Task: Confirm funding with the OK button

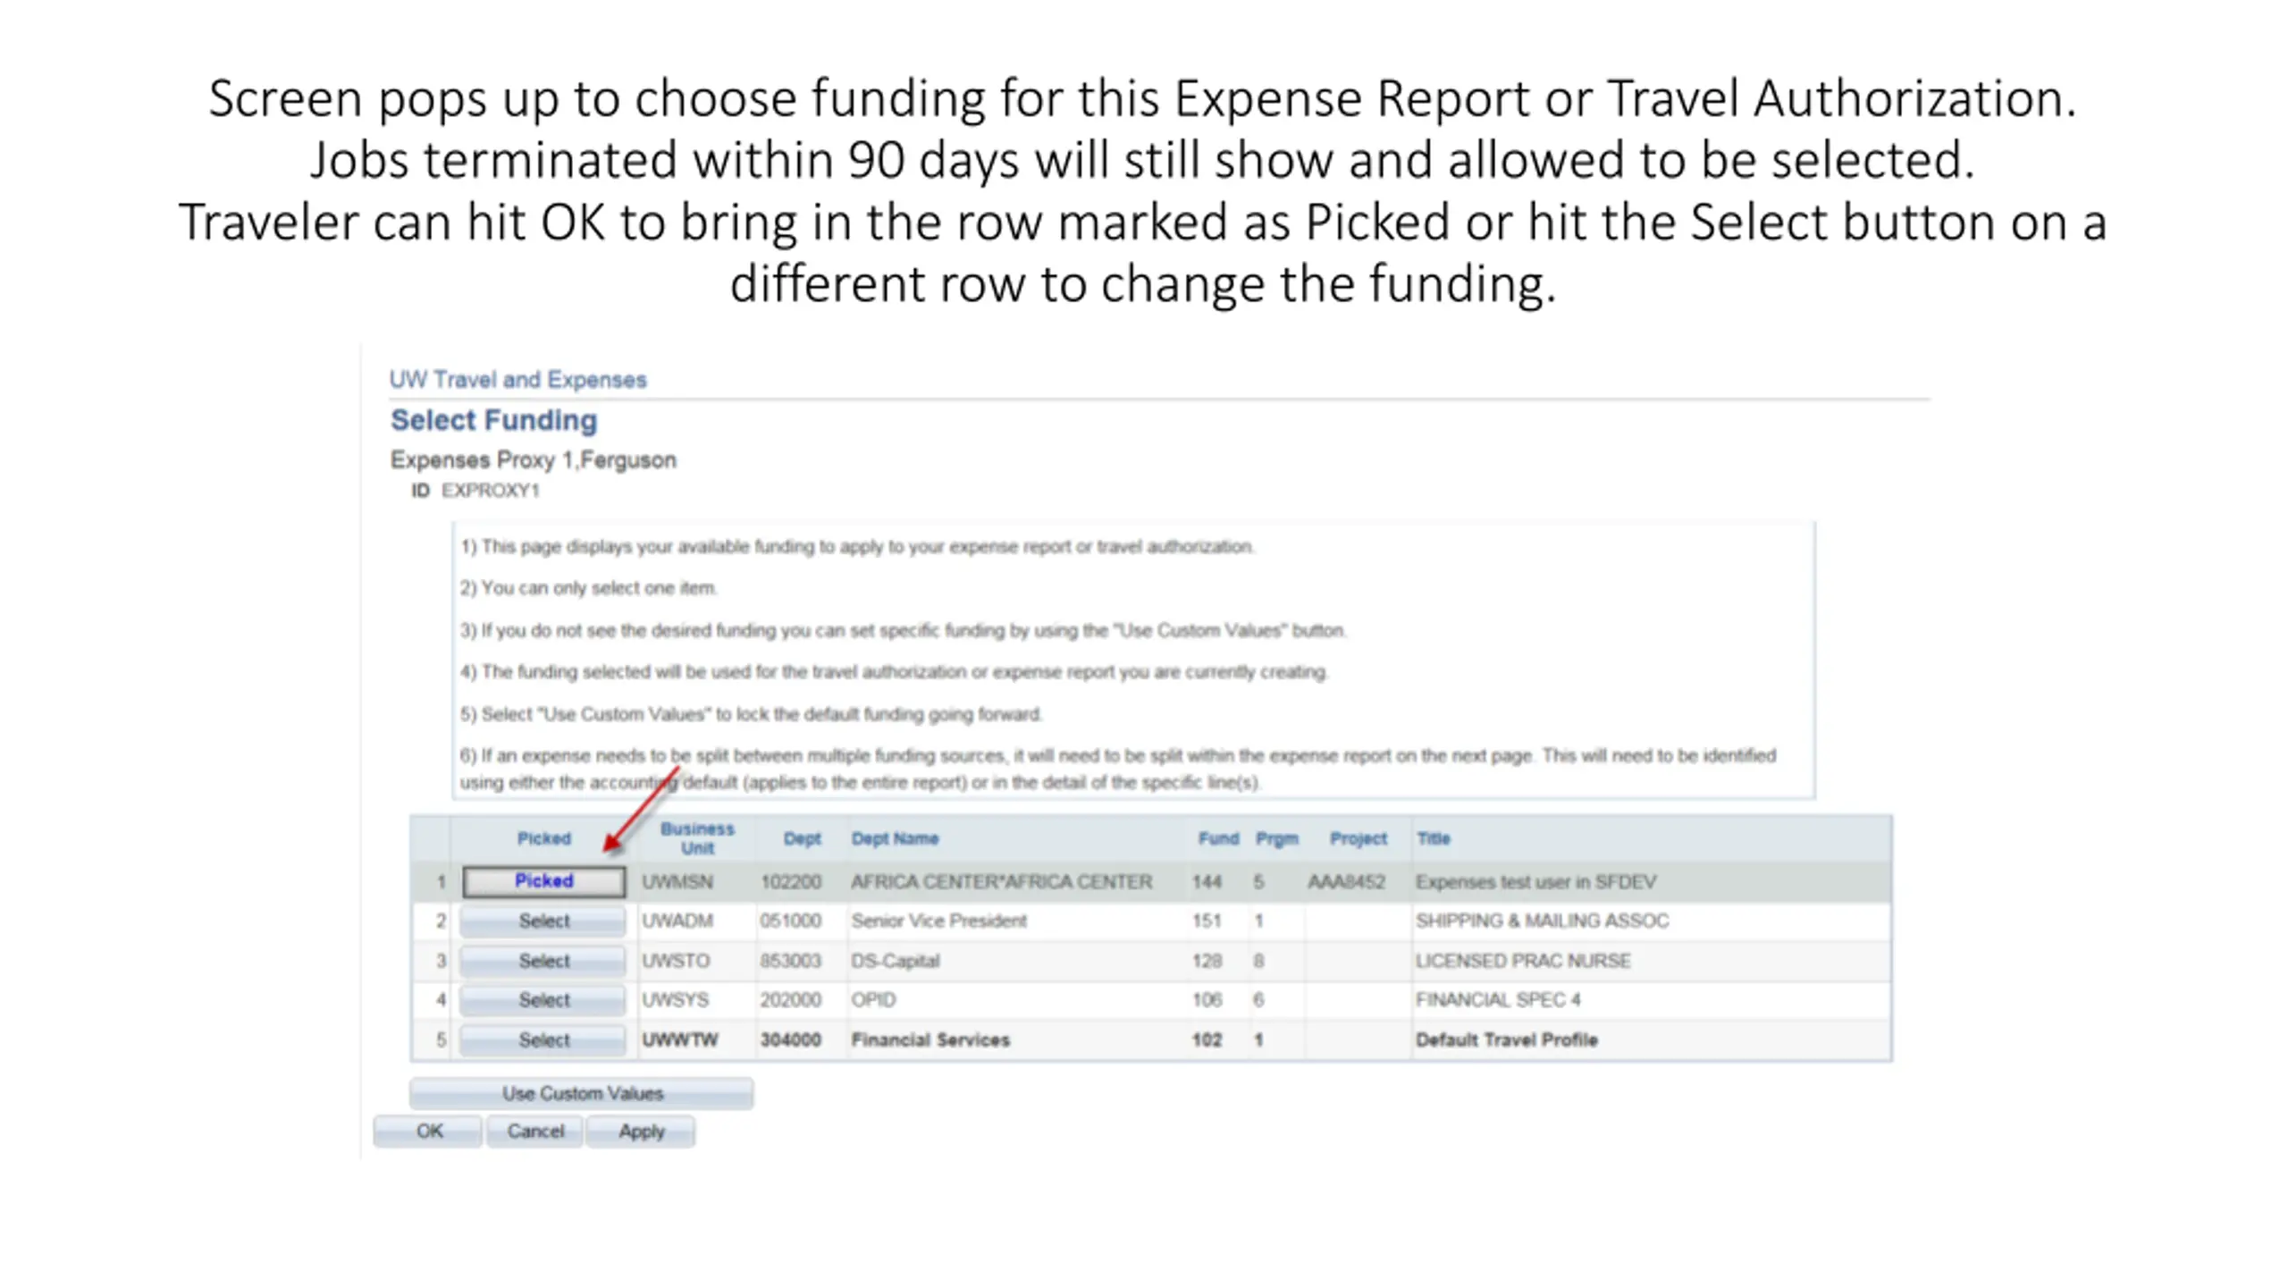Action: [429, 1131]
